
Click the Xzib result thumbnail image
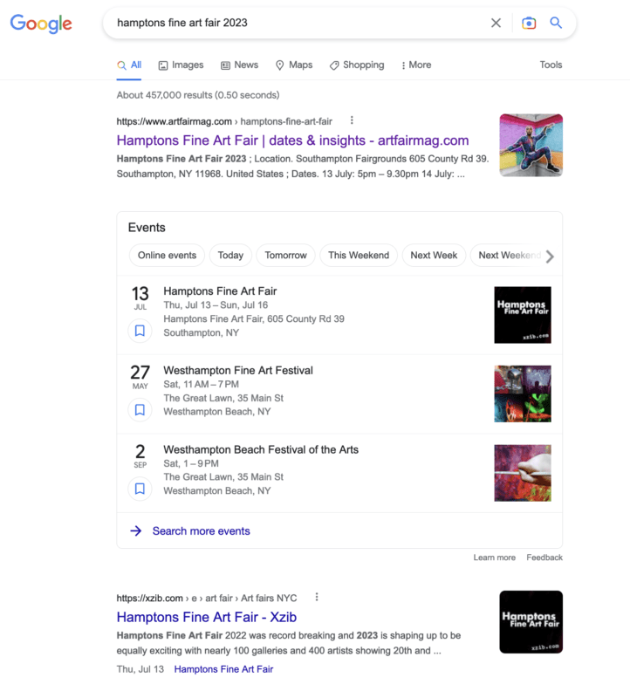point(531,622)
